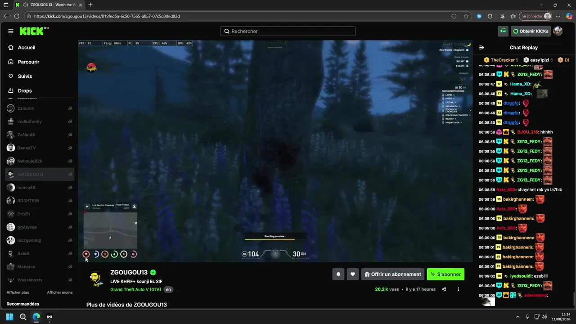Open DanasTV channel in sidebar

pos(40,148)
